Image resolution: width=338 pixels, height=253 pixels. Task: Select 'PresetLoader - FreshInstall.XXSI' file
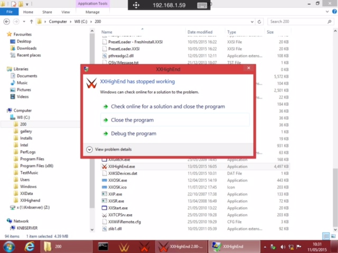click(135, 42)
